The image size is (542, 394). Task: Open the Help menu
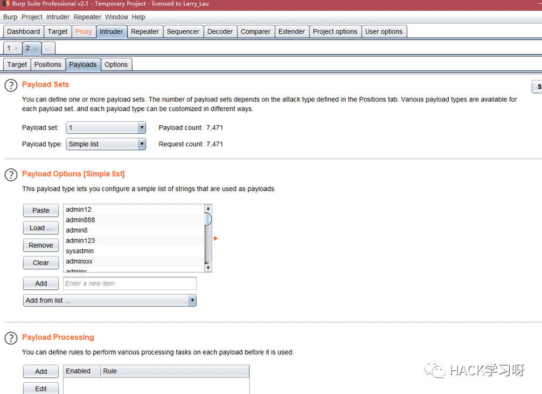(x=138, y=17)
